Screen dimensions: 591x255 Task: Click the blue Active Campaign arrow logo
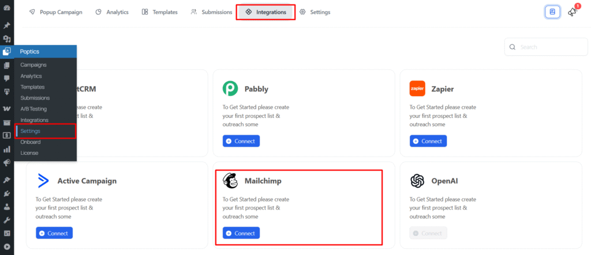(x=43, y=181)
